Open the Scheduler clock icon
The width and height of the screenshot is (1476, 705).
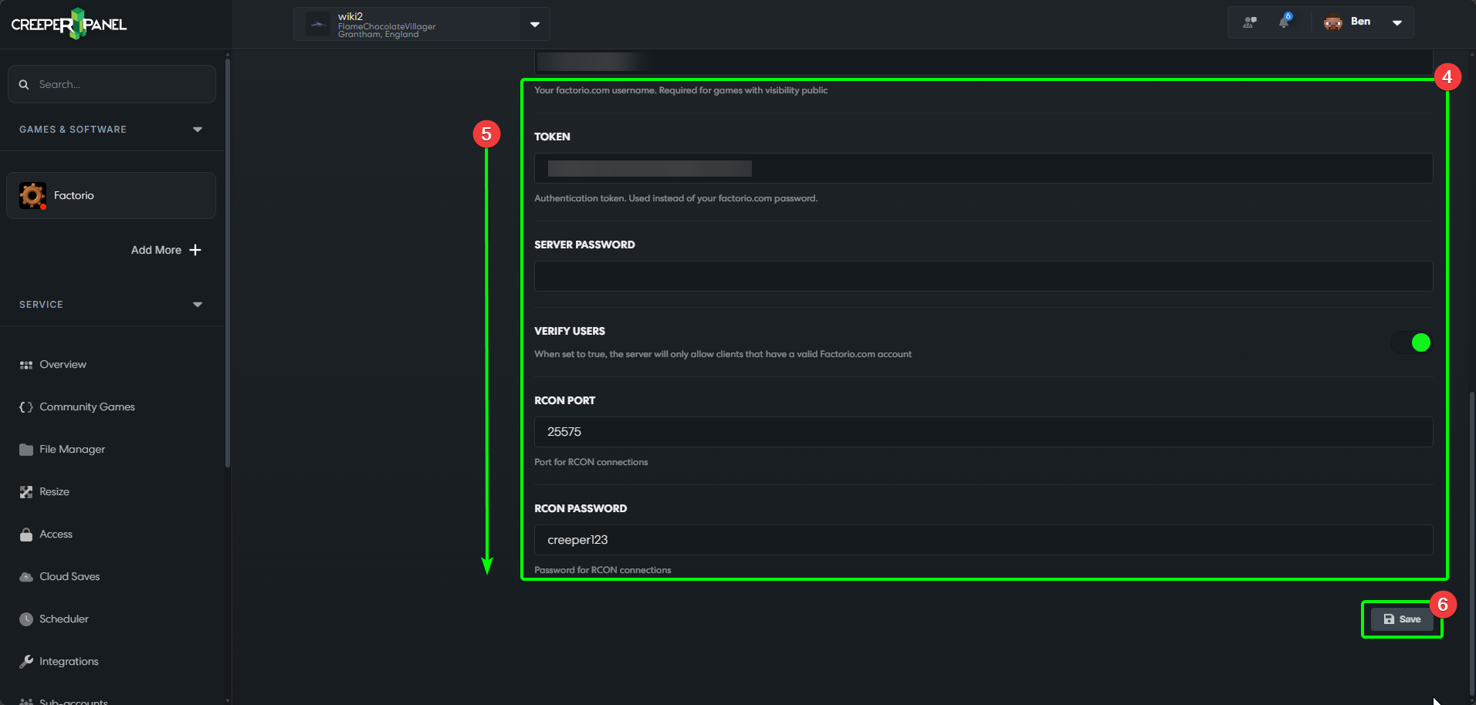[25, 619]
